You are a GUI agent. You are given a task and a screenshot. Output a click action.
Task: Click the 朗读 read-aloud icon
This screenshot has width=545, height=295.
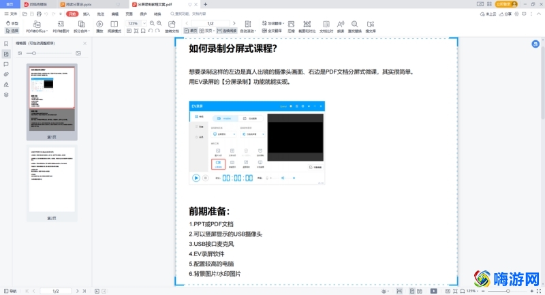click(341, 27)
